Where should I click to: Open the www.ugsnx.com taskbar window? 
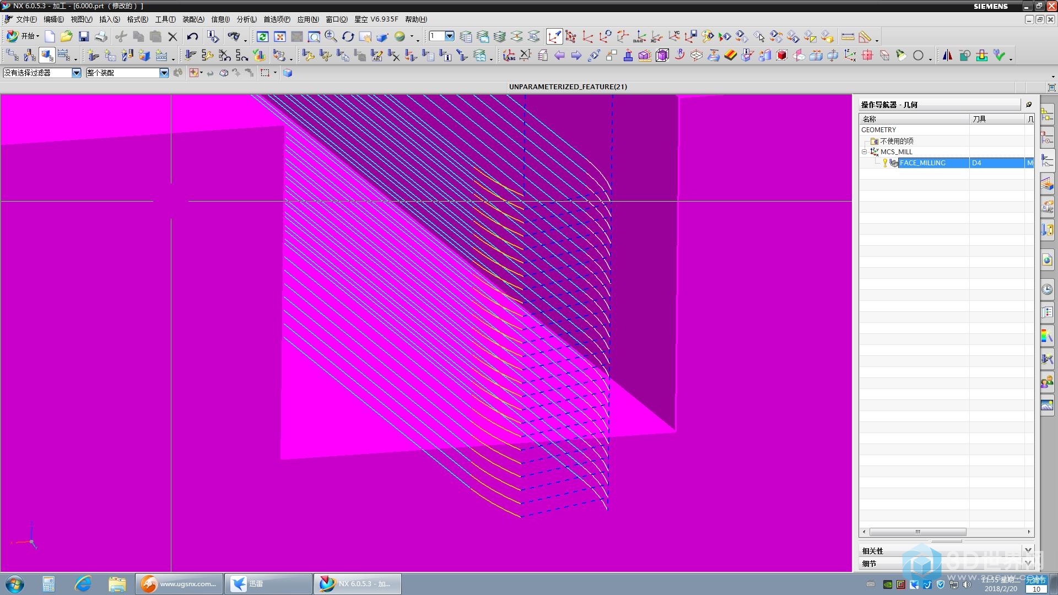click(x=179, y=584)
